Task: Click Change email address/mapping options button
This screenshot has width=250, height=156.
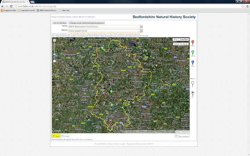Action: pyautogui.click(x=87, y=23)
